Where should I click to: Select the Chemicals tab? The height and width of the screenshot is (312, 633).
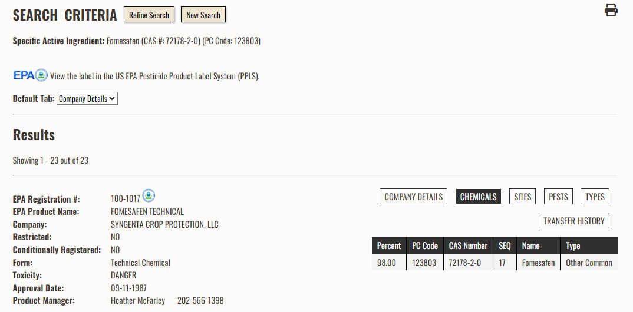[479, 197]
